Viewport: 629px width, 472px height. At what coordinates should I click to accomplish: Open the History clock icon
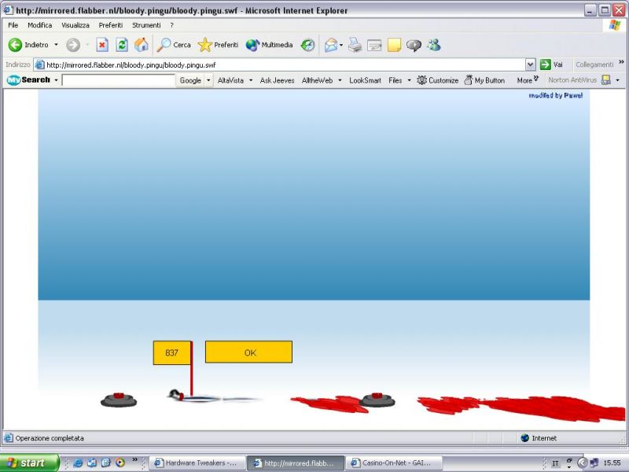tap(307, 45)
